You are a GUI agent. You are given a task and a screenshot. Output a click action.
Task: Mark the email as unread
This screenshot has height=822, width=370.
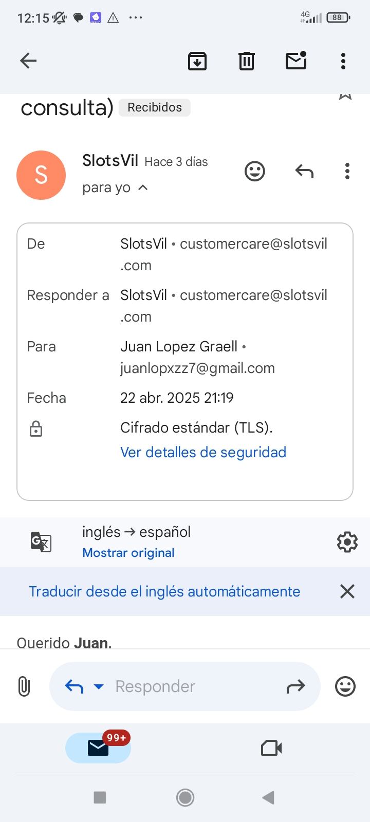coord(296,61)
